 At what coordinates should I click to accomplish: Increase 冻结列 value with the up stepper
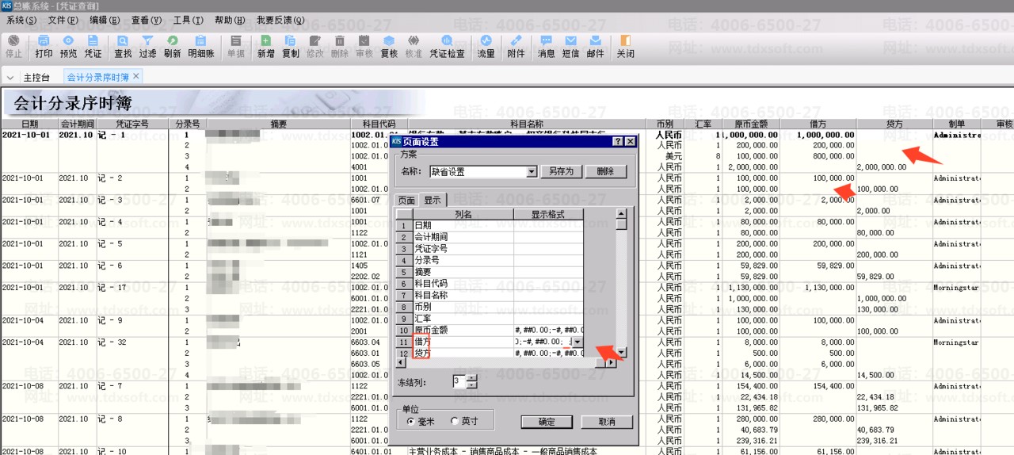point(472,378)
